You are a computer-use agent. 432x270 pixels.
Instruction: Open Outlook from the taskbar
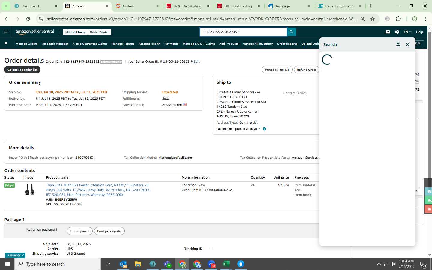(123, 264)
